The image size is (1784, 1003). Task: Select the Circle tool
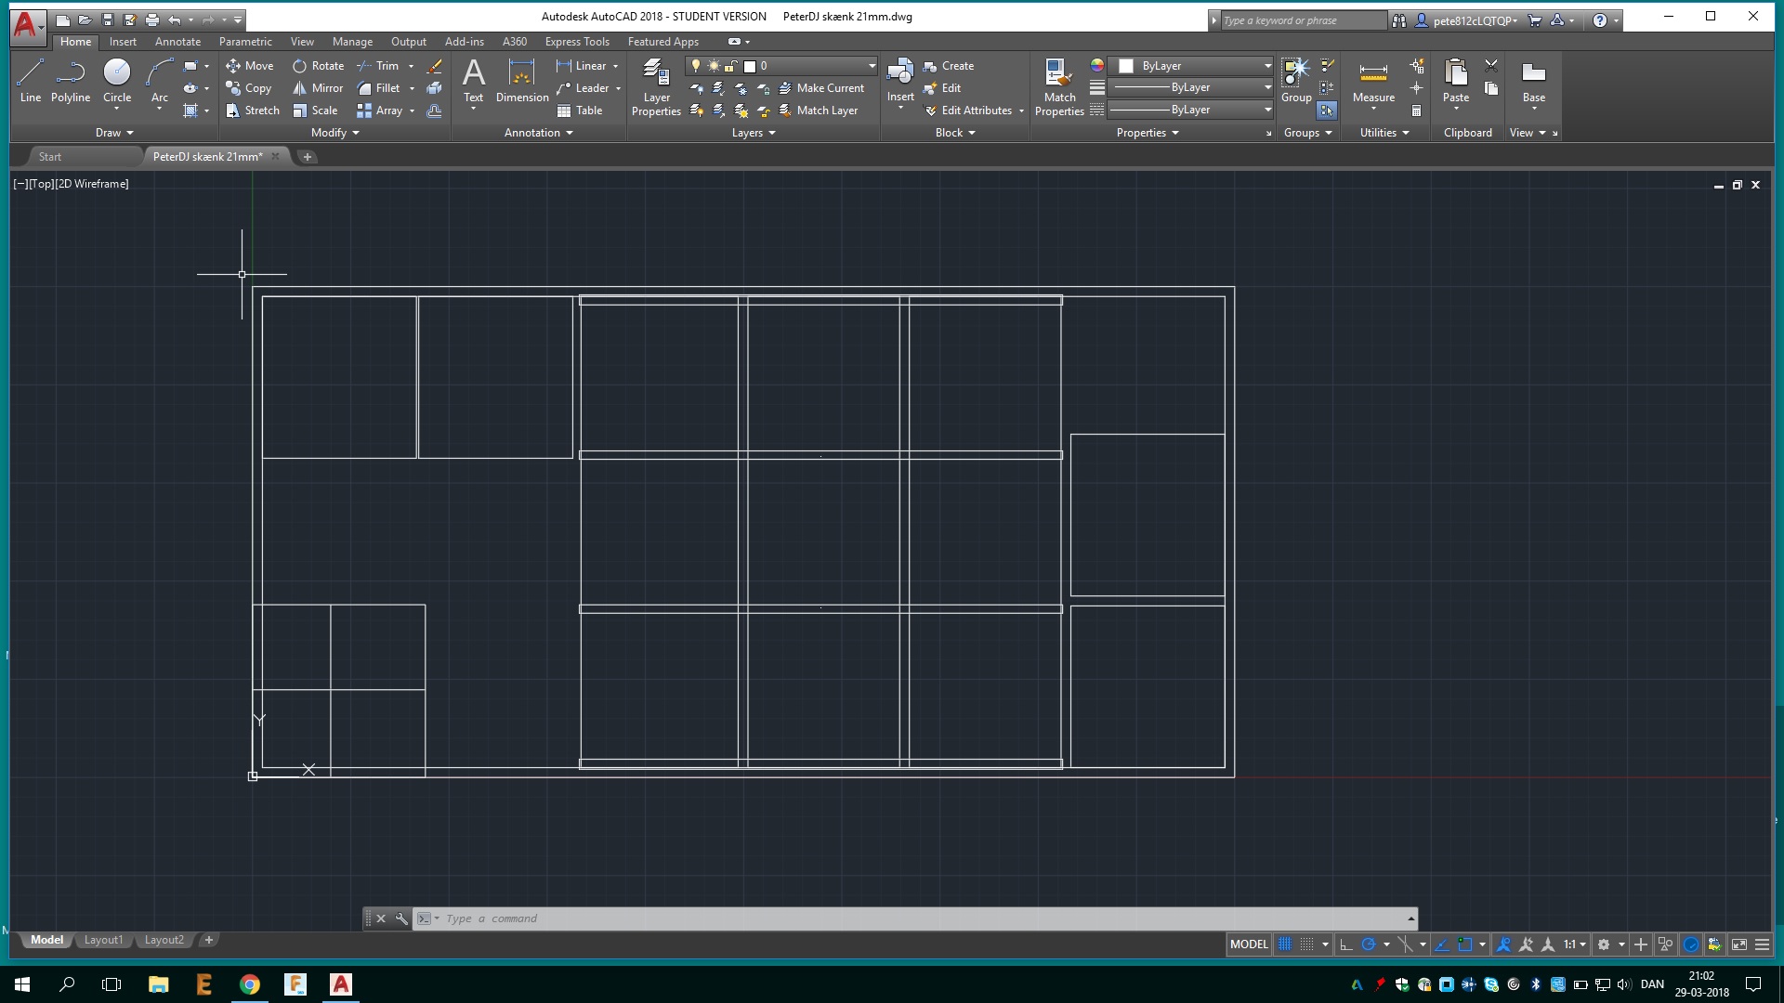[117, 79]
